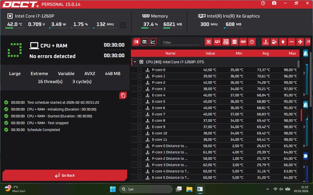
Task: Click the 6021 MB memory bar
Action: click(x=172, y=28)
